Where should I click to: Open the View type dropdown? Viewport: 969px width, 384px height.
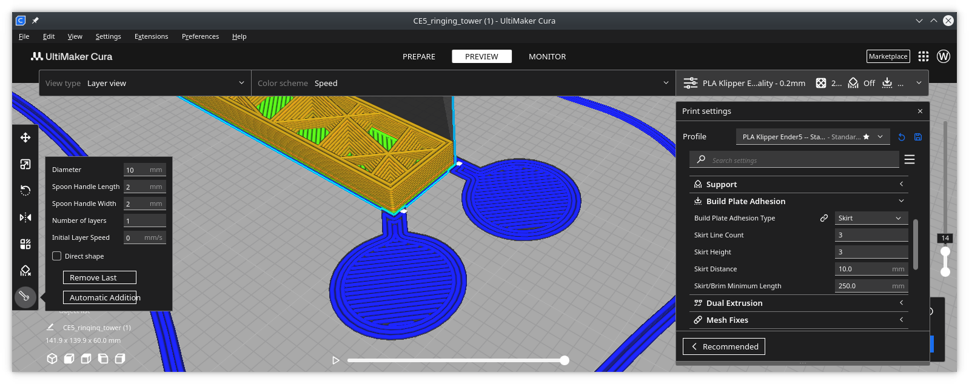pyautogui.click(x=145, y=83)
